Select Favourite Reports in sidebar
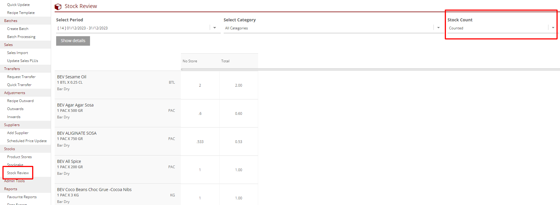 [x=22, y=197]
